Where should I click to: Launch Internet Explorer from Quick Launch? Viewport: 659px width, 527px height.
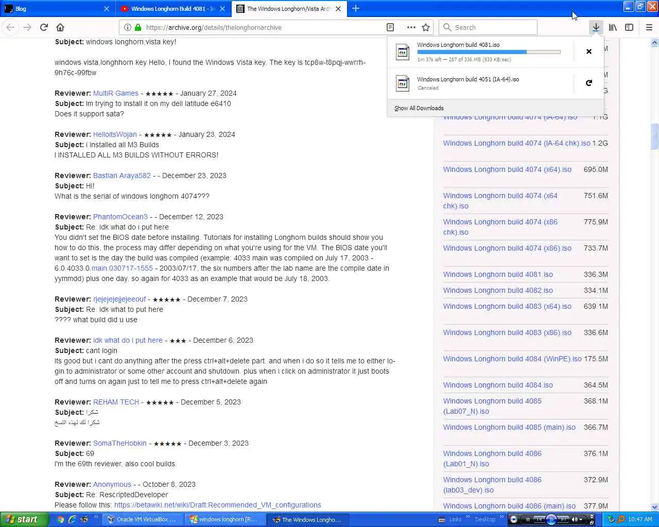coord(72,519)
